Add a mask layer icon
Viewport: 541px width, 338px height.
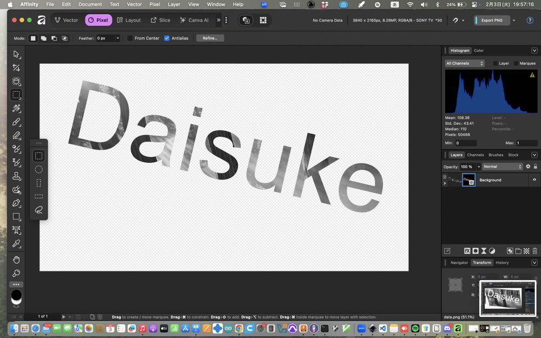pos(476,251)
